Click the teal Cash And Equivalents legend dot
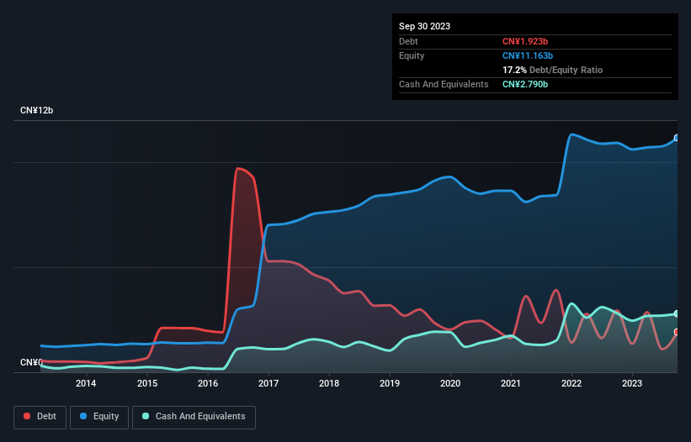The height and width of the screenshot is (442, 691). [x=146, y=416]
